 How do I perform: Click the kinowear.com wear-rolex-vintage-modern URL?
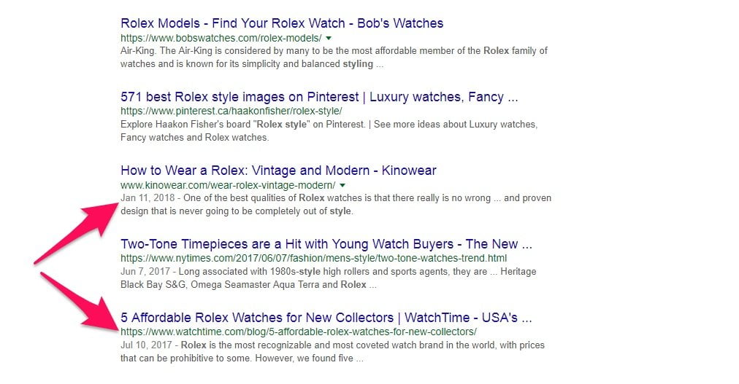click(228, 185)
